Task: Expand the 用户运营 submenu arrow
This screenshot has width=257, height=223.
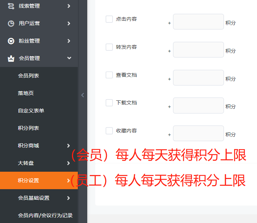Action: (69, 23)
